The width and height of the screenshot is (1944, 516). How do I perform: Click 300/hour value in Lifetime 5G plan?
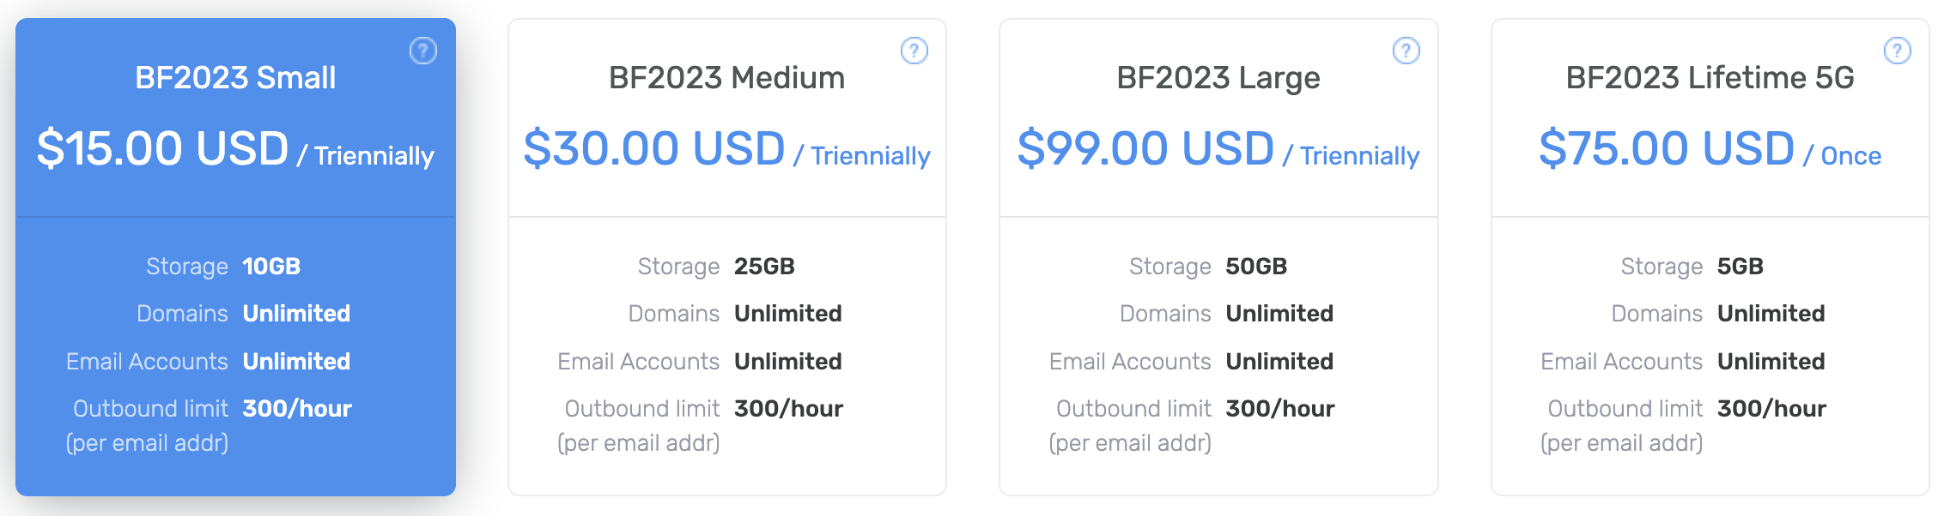(x=1771, y=409)
